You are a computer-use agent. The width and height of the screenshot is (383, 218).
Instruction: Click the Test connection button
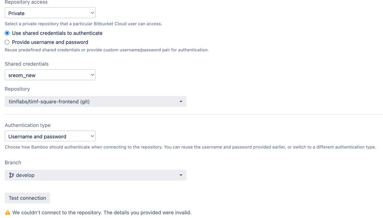27,198
